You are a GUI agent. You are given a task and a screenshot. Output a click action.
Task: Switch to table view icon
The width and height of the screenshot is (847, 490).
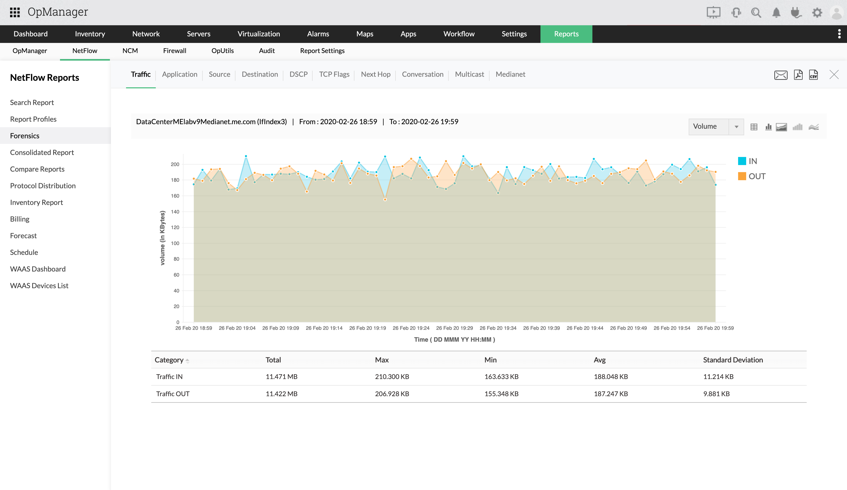click(753, 127)
